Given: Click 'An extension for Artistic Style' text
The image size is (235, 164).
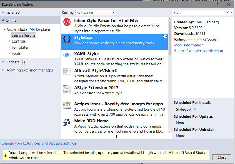Looking at the screenshot, I should pos(99,93).
